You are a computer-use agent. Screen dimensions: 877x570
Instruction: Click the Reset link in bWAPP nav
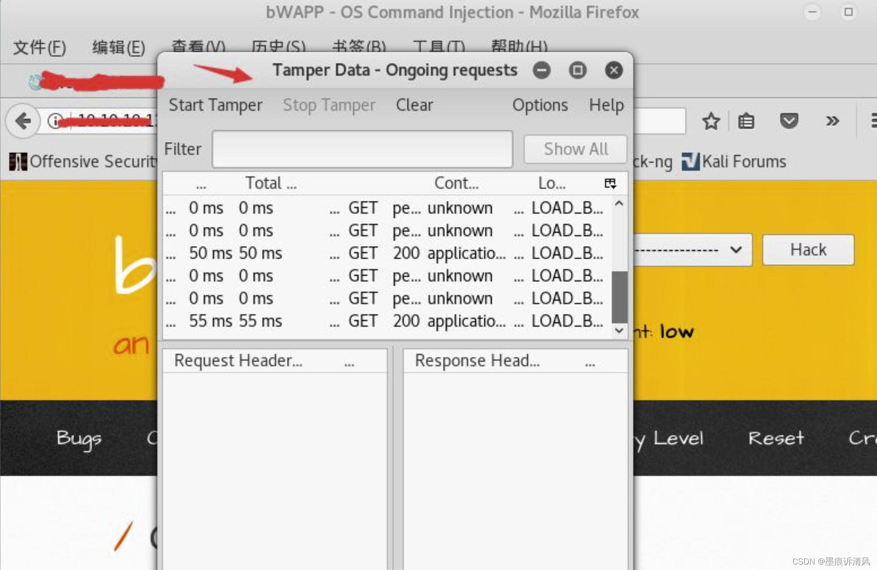pos(776,438)
